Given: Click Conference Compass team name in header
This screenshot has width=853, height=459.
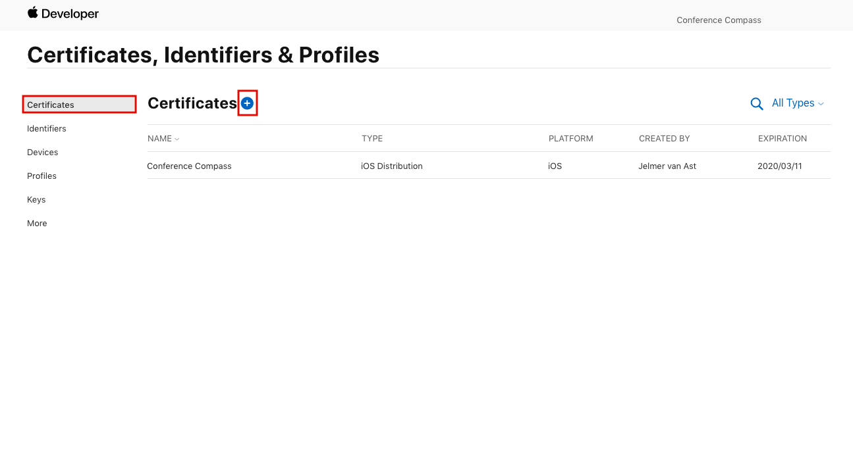Looking at the screenshot, I should click(719, 20).
